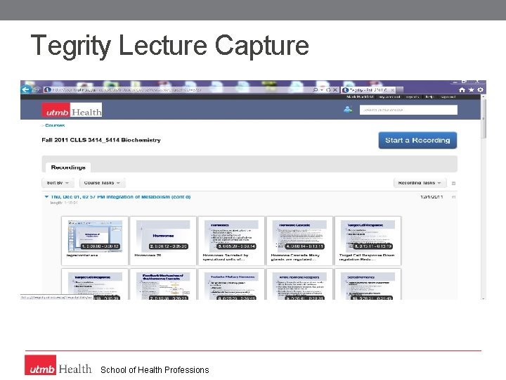Open the Sort By dropdown
The height and width of the screenshot is (380, 506).
click(58, 183)
